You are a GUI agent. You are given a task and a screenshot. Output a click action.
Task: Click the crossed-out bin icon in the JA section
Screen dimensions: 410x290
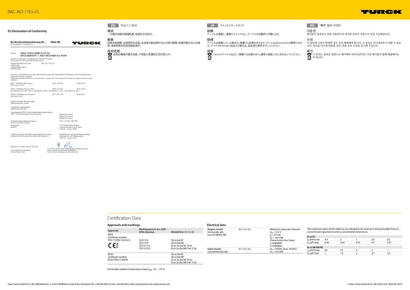(209, 56)
